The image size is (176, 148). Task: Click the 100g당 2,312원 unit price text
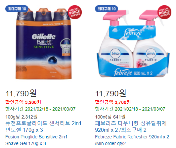[x=22, y=117]
